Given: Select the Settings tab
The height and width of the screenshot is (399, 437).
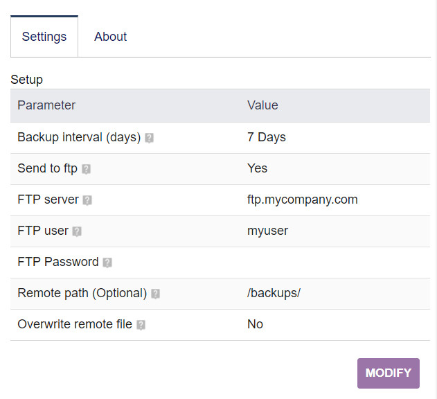Looking at the screenshot, I should tap(44, 37).
